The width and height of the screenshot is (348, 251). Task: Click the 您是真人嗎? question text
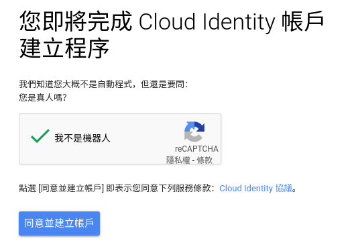[x=43, y=97]
